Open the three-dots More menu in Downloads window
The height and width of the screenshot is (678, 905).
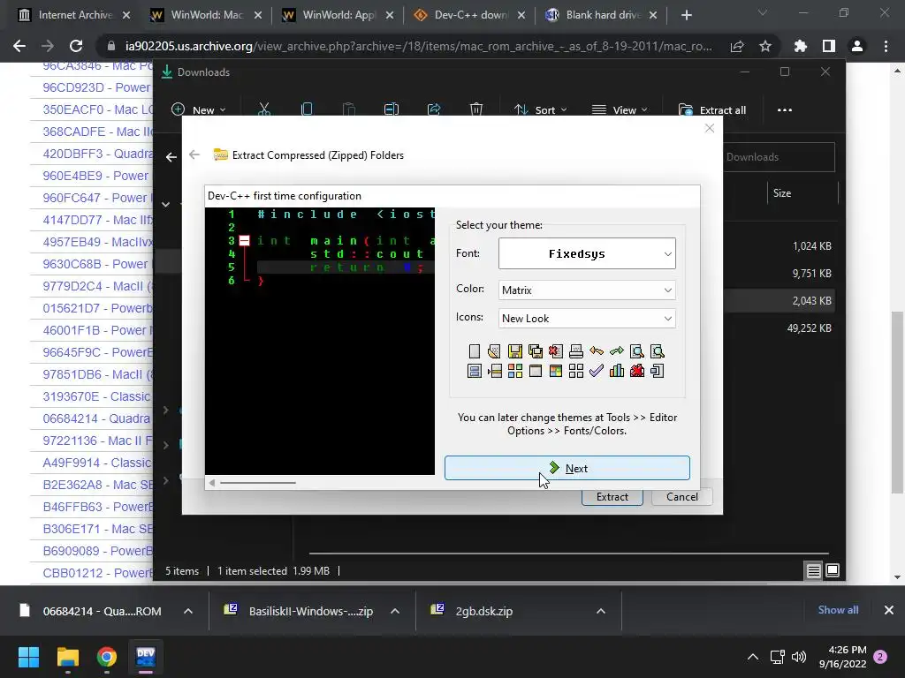[785, 110]
